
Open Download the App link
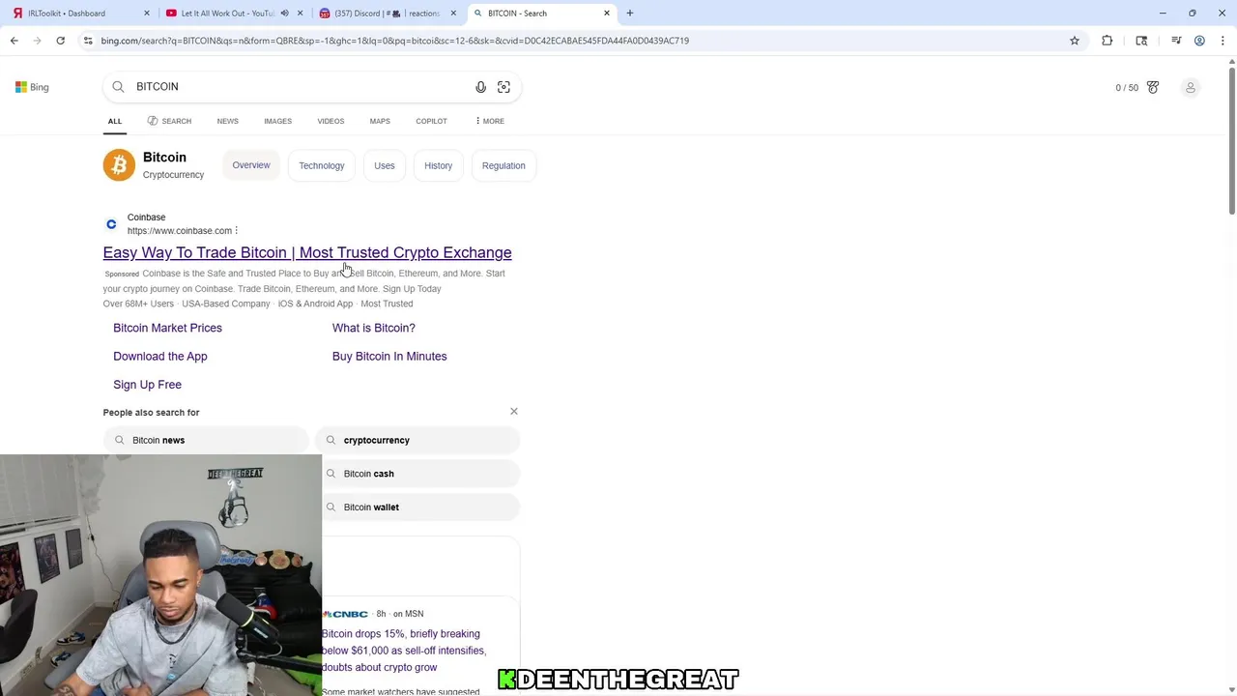pos(160,356)
